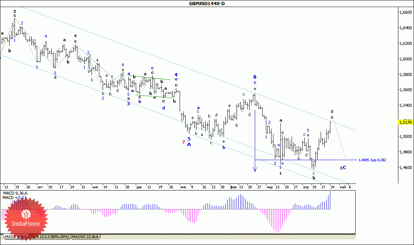Open the Stoch 13,3,3 (80%-20%) tab
414x245 pixels.
49,237
